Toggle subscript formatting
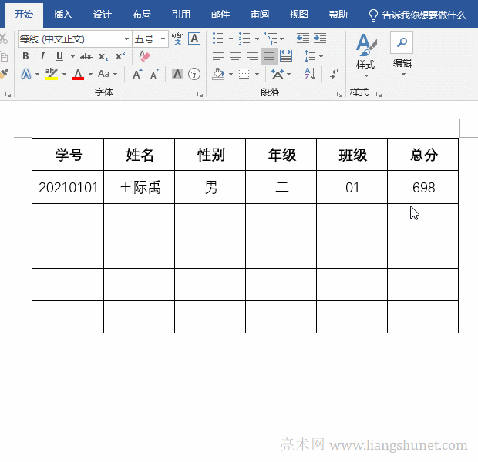 click(x=103, y=56)
